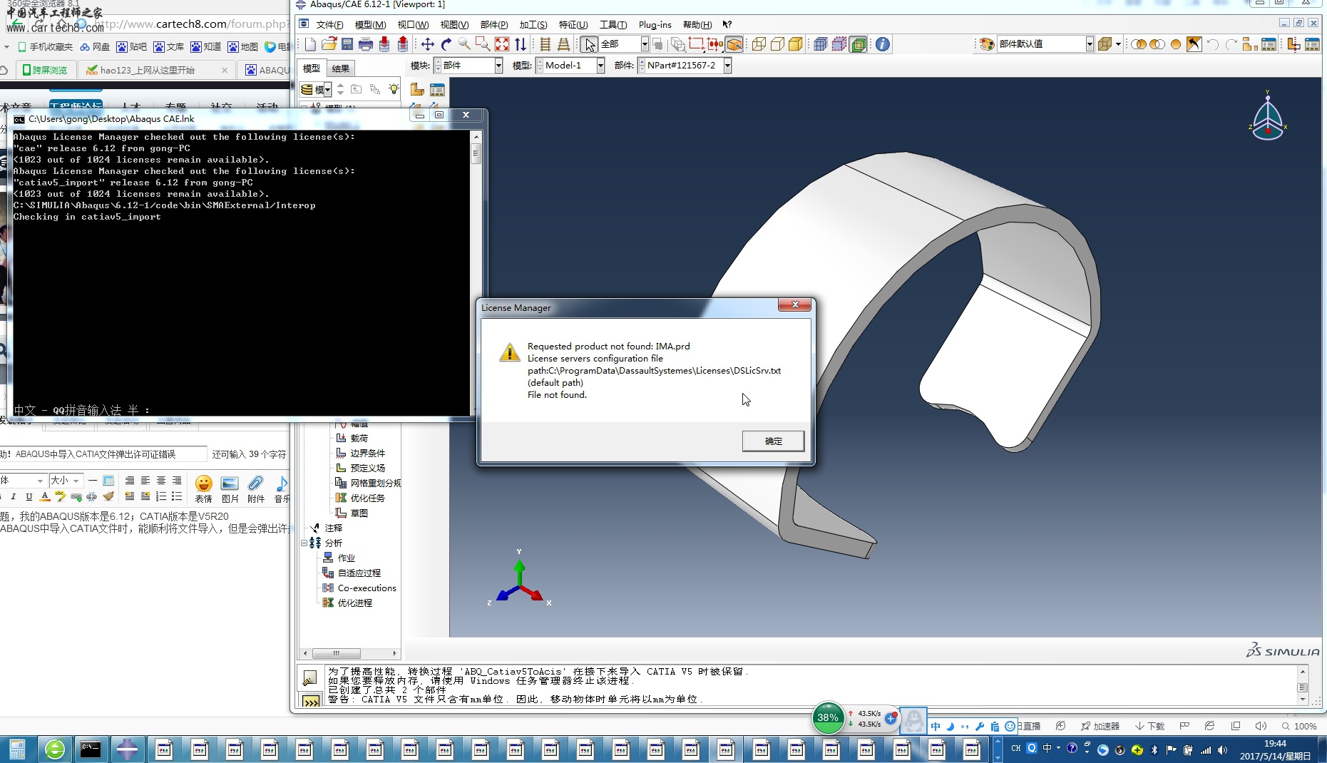Switch to the 结果 tab

(341, 68)
